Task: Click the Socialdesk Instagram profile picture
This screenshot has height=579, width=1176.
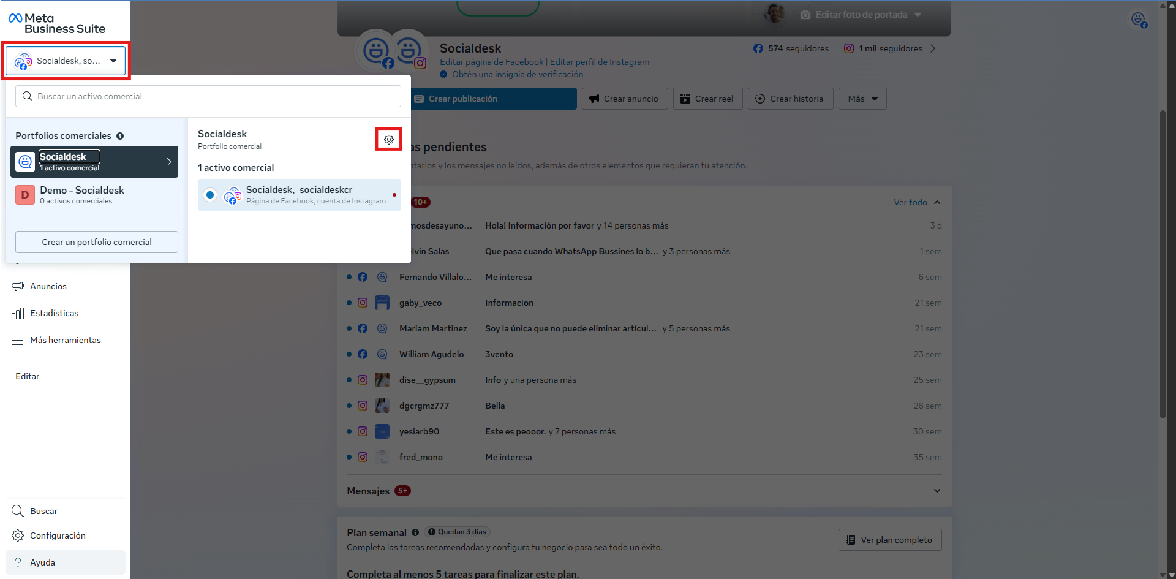Action: tap(409, 50)
